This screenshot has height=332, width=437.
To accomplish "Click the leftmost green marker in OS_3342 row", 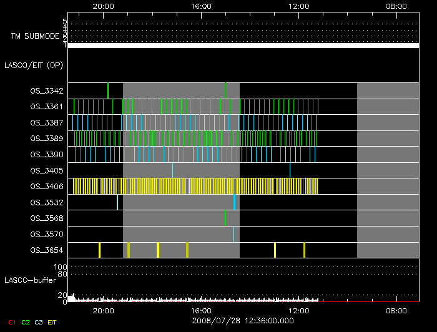I will click(108, 90).
